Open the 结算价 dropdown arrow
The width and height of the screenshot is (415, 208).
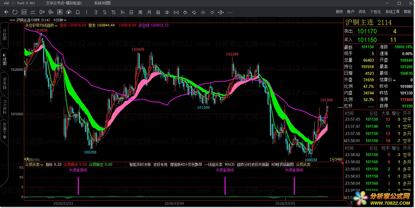pyautogui.click(x=394, y=80)
